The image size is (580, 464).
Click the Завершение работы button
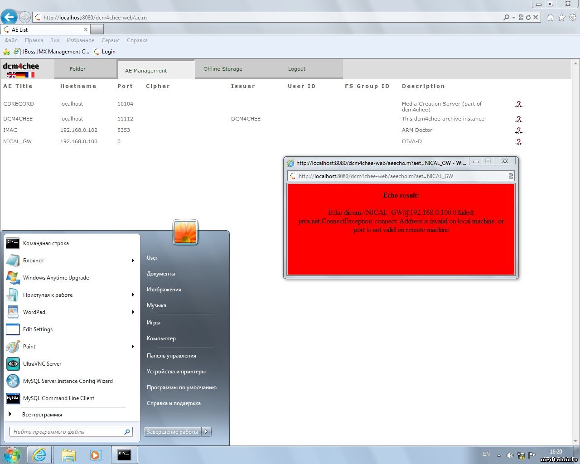pos(172,432)
